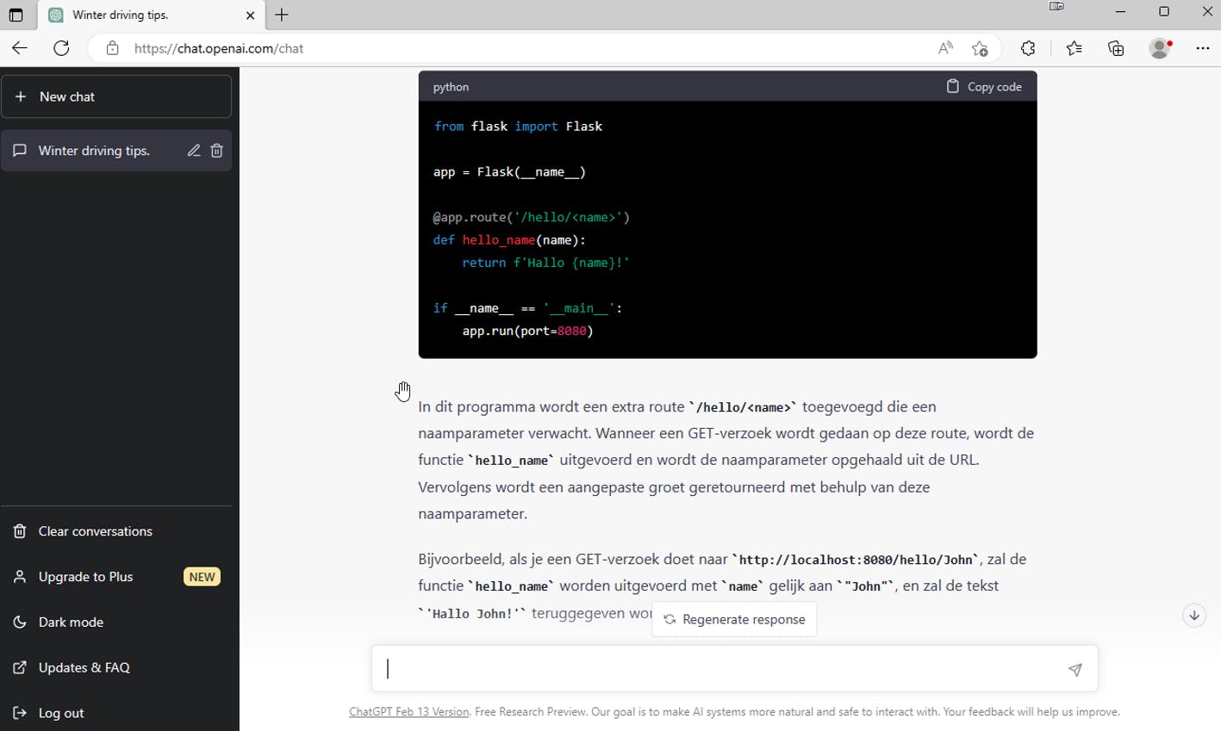The image size is (1221, 731).
Task: Choose Upgrade to Plus
Action: pos(116,577)
